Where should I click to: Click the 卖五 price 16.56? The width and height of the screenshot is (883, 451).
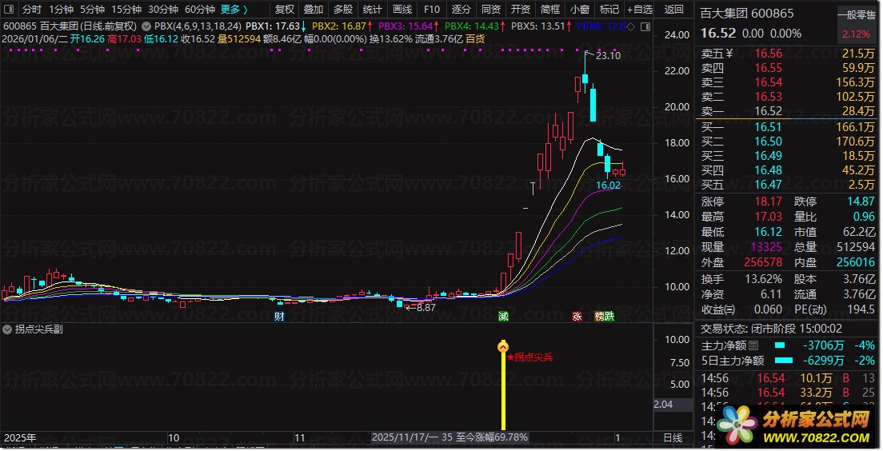tap(768, 54)
